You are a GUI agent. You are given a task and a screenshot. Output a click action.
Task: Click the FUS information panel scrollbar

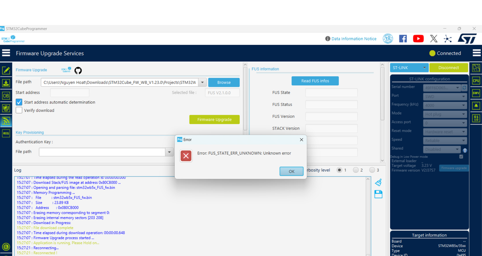click(382, 113)
